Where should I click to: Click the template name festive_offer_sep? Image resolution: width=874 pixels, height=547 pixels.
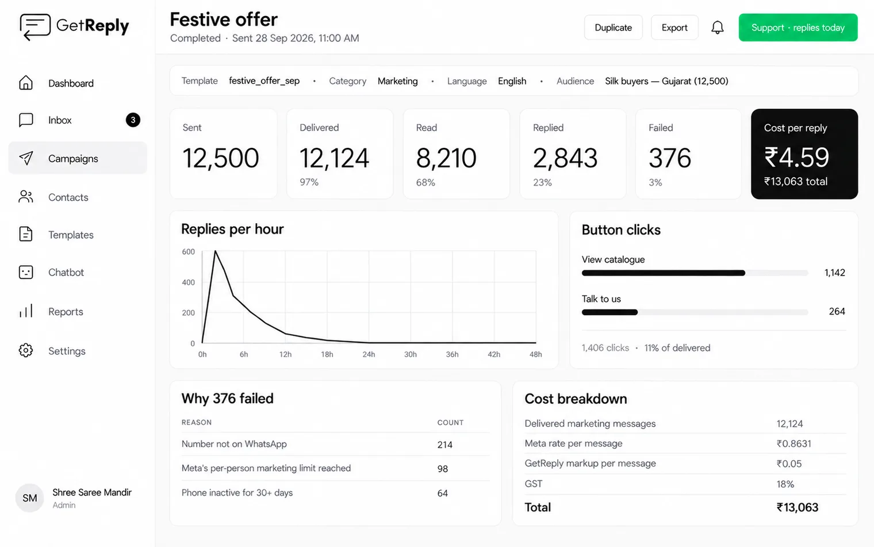(264, 81)
